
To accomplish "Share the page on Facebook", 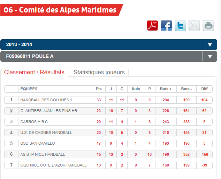I will 166,26.
